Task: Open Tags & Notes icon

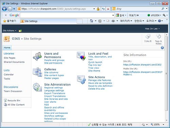Action: coord(158,36)
